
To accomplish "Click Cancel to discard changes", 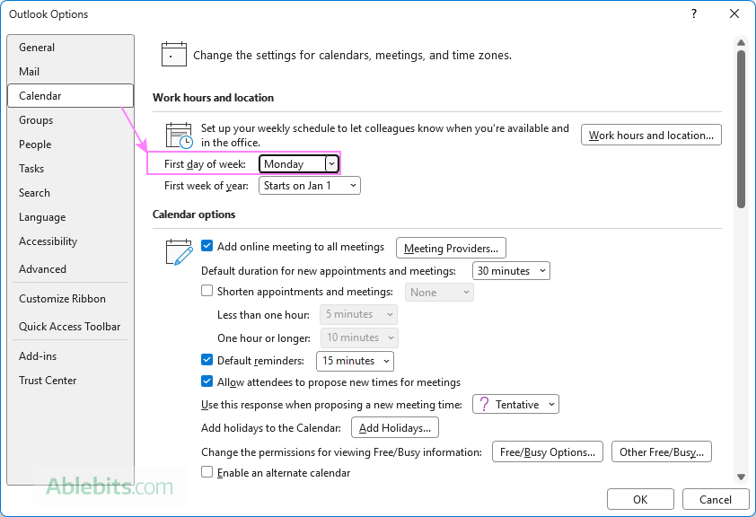I will 716,499.
